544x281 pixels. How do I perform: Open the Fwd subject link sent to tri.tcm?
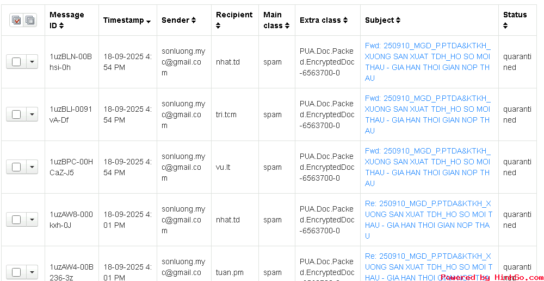[x=428, y=114]
